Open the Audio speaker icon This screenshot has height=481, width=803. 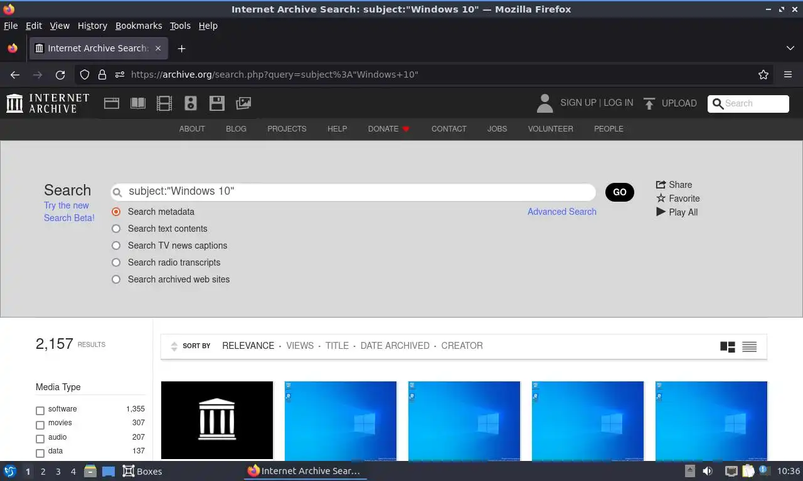pos(191,103)
